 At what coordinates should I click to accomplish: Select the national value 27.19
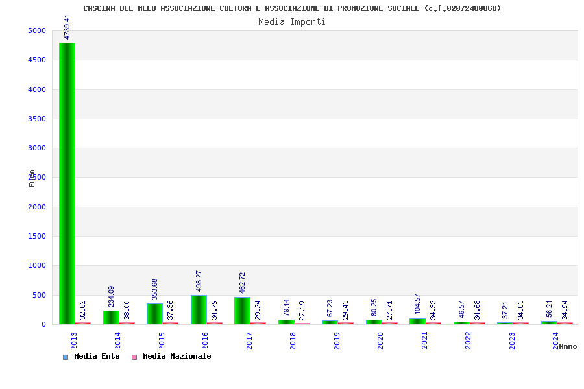tap(302, 311)
